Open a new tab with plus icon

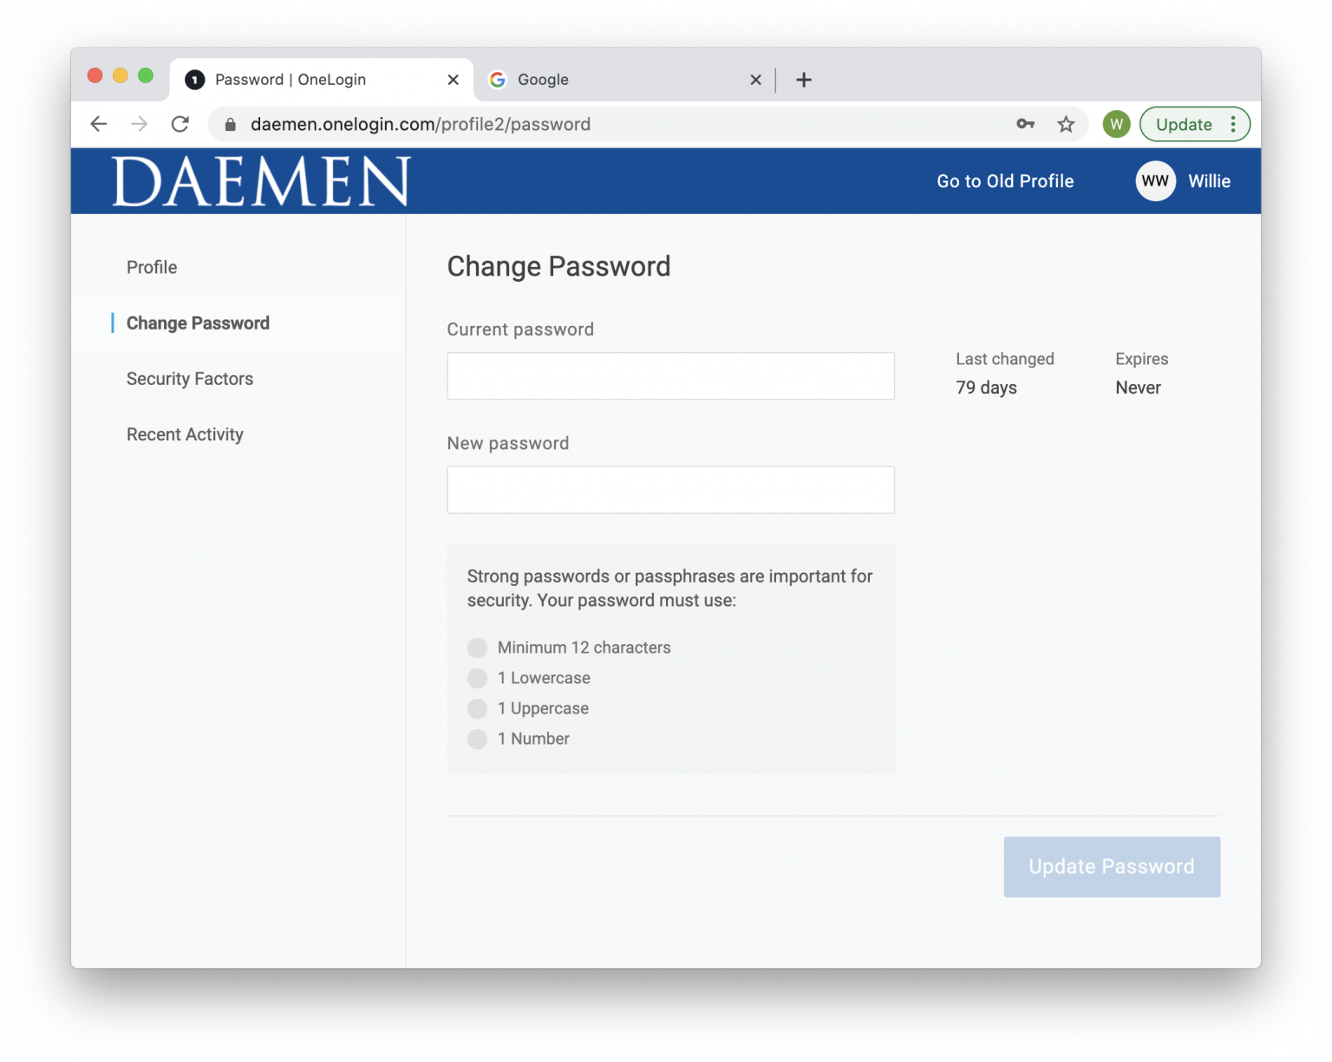coord(804,80)
